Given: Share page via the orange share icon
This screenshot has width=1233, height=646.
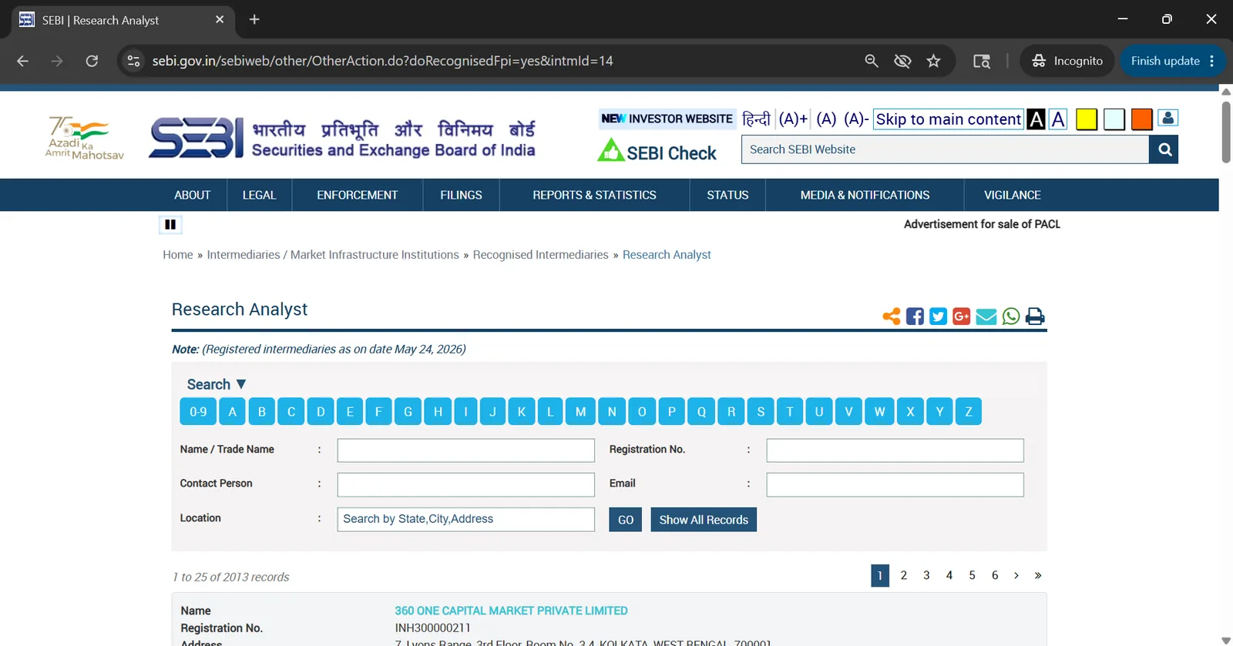Looking at the screenshot, I should click(892, 316).
